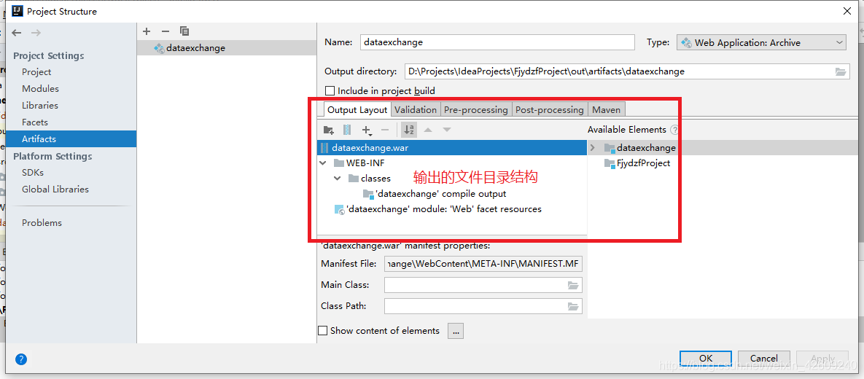Enable Include in project build
This screenshot has height=379, width=864.
pos(330,91)
